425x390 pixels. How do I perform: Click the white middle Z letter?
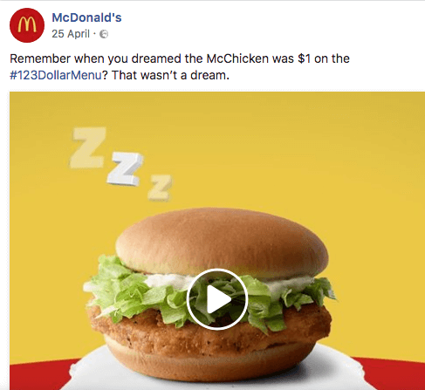click(x=125, y=169)
